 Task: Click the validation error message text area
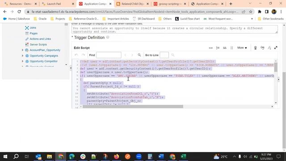coord(175,30)
